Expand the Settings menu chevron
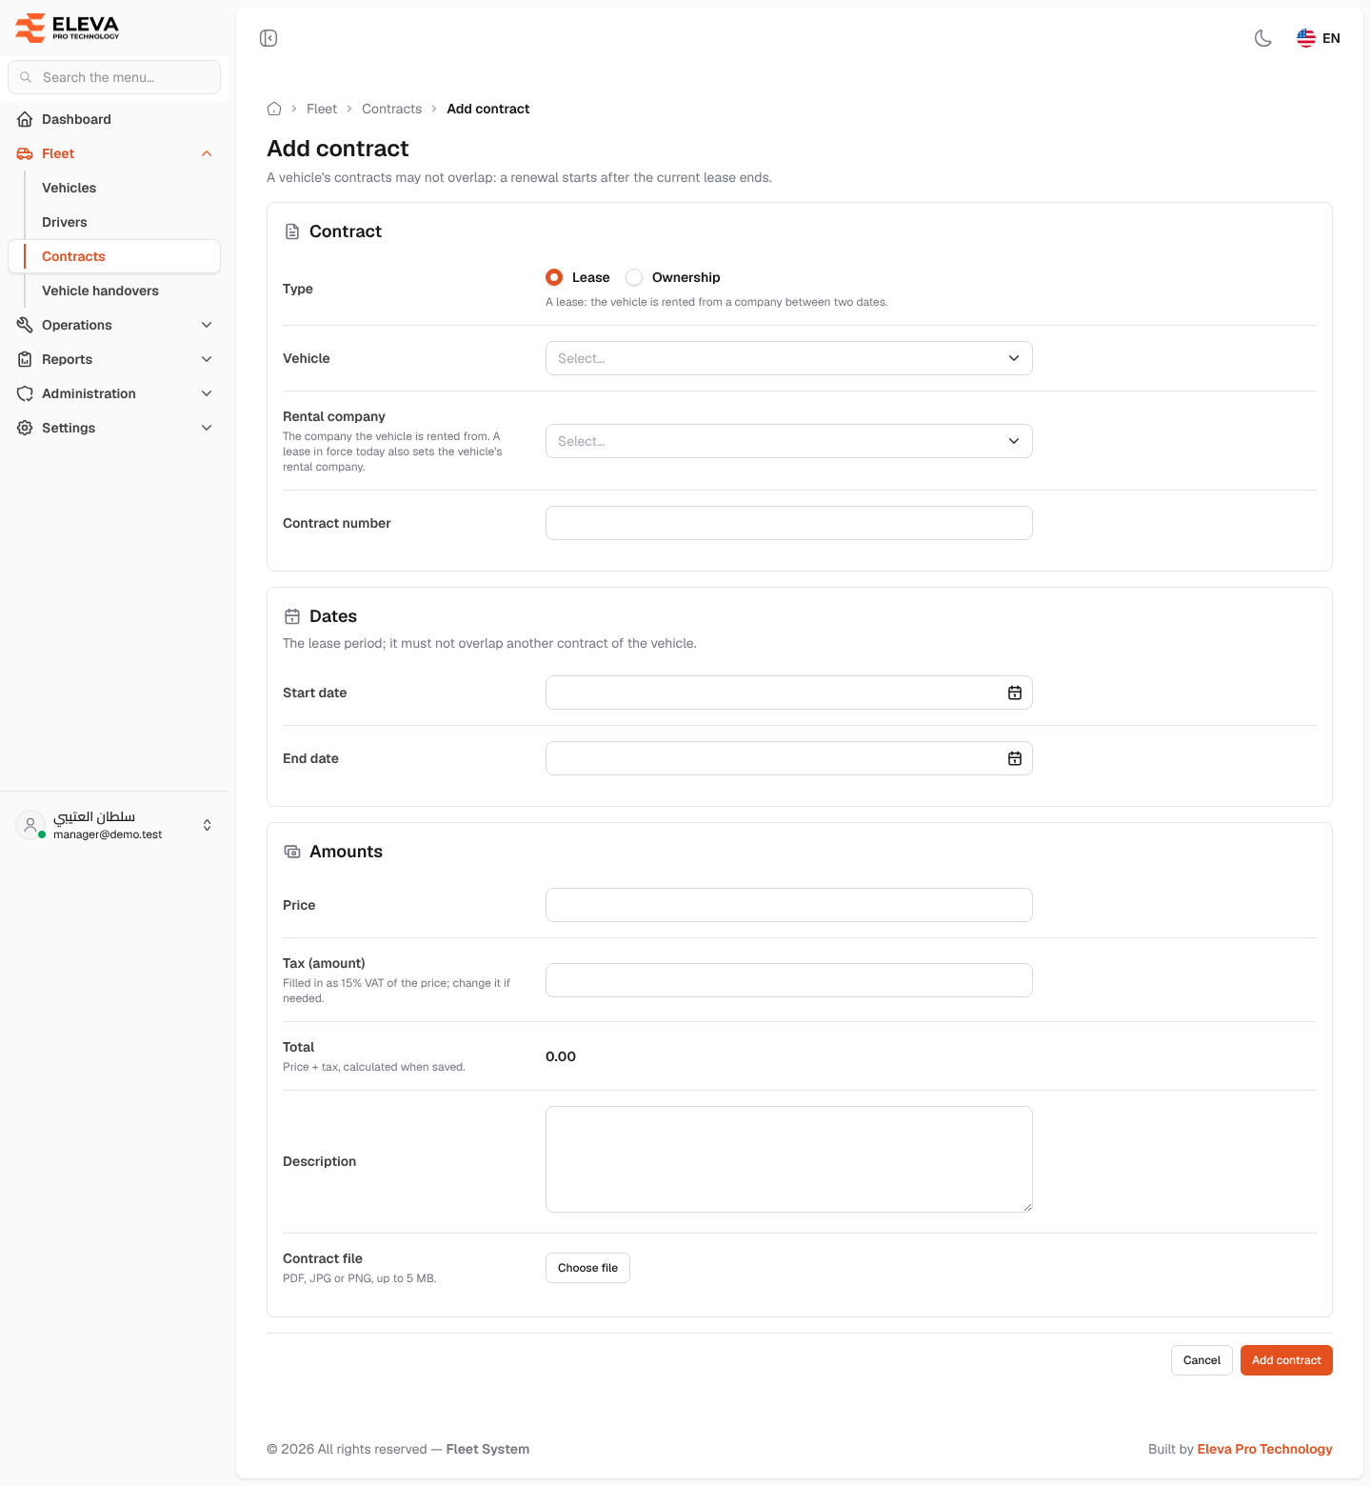Viewport: 1371px width, 1486px height. coord(207,428)
